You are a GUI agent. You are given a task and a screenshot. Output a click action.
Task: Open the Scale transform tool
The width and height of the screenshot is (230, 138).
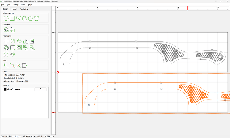tap(12, 41)
